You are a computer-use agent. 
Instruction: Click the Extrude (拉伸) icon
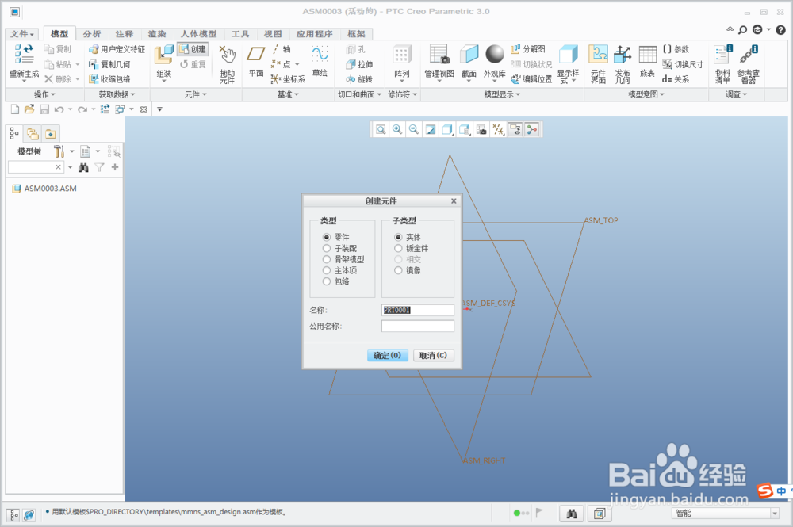point(351,64)
